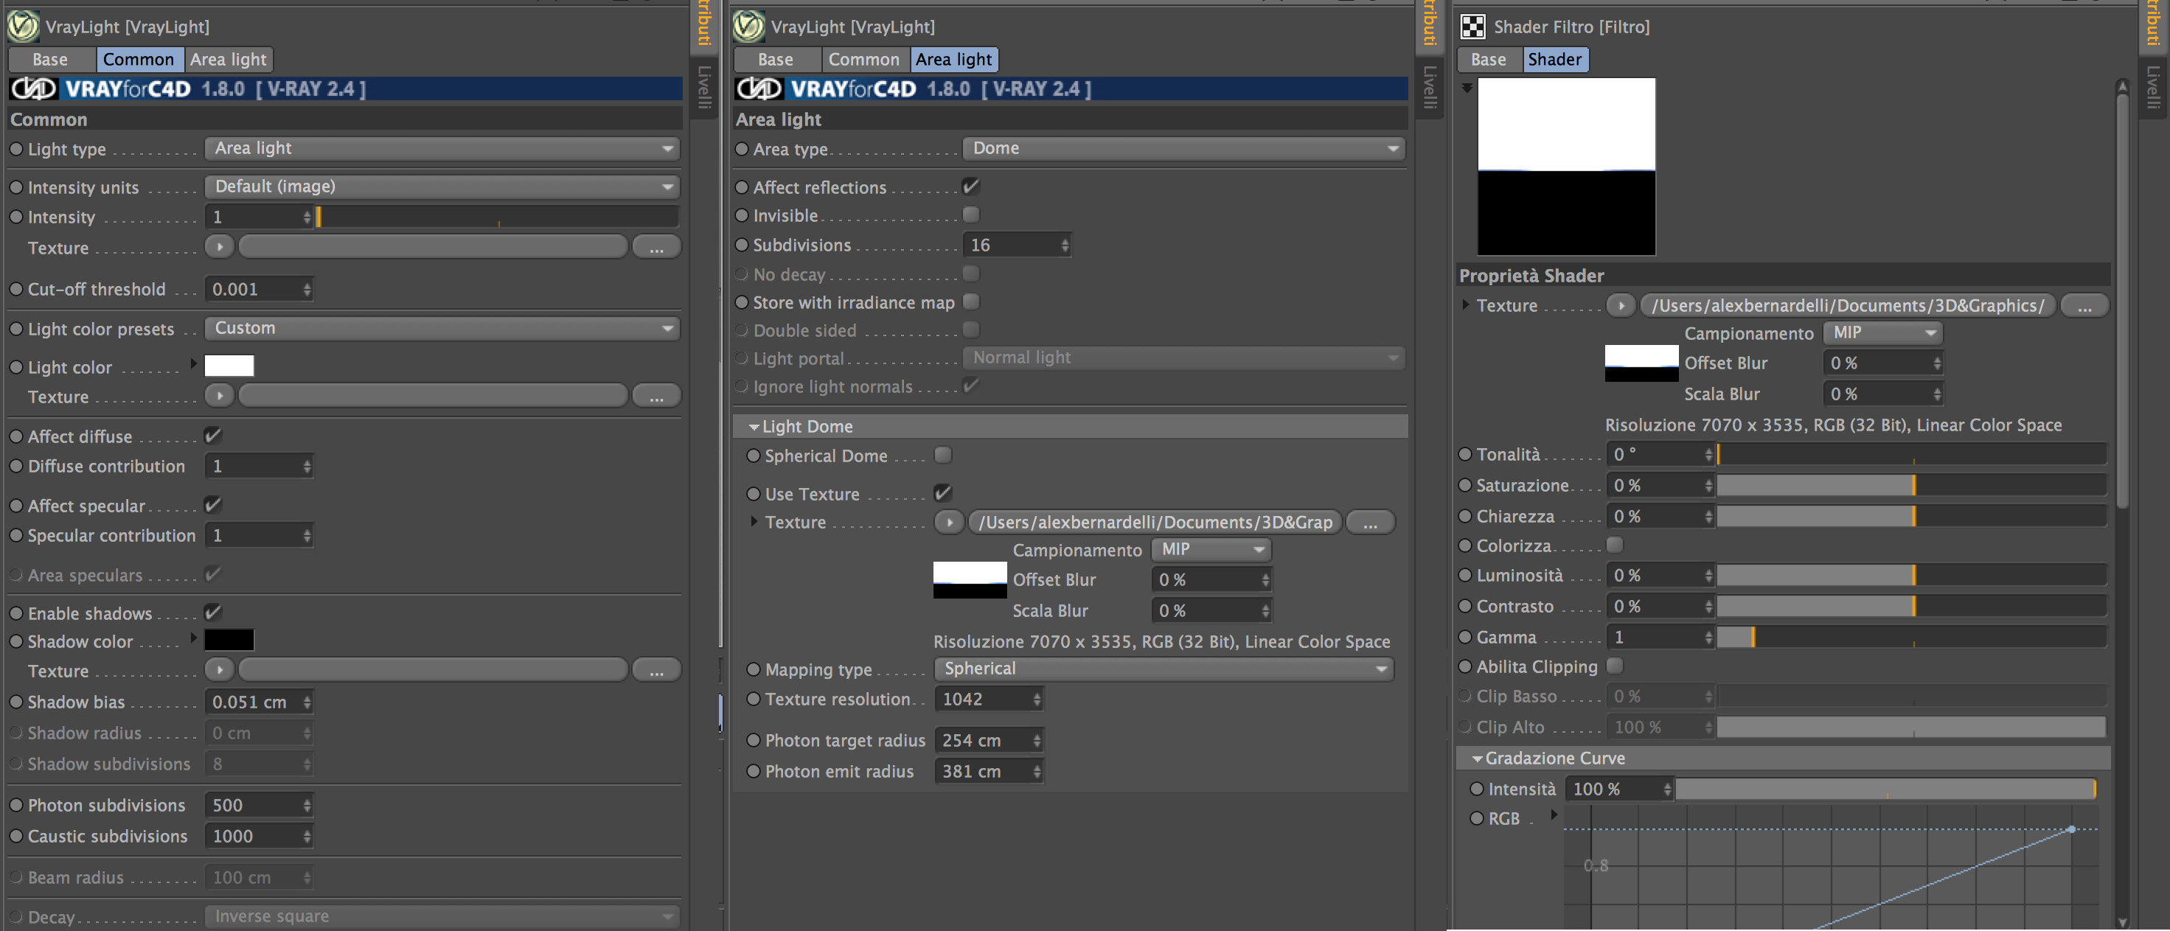
Task: Disable Enable shadows checkbox
Action: click(x=213, y=613)
